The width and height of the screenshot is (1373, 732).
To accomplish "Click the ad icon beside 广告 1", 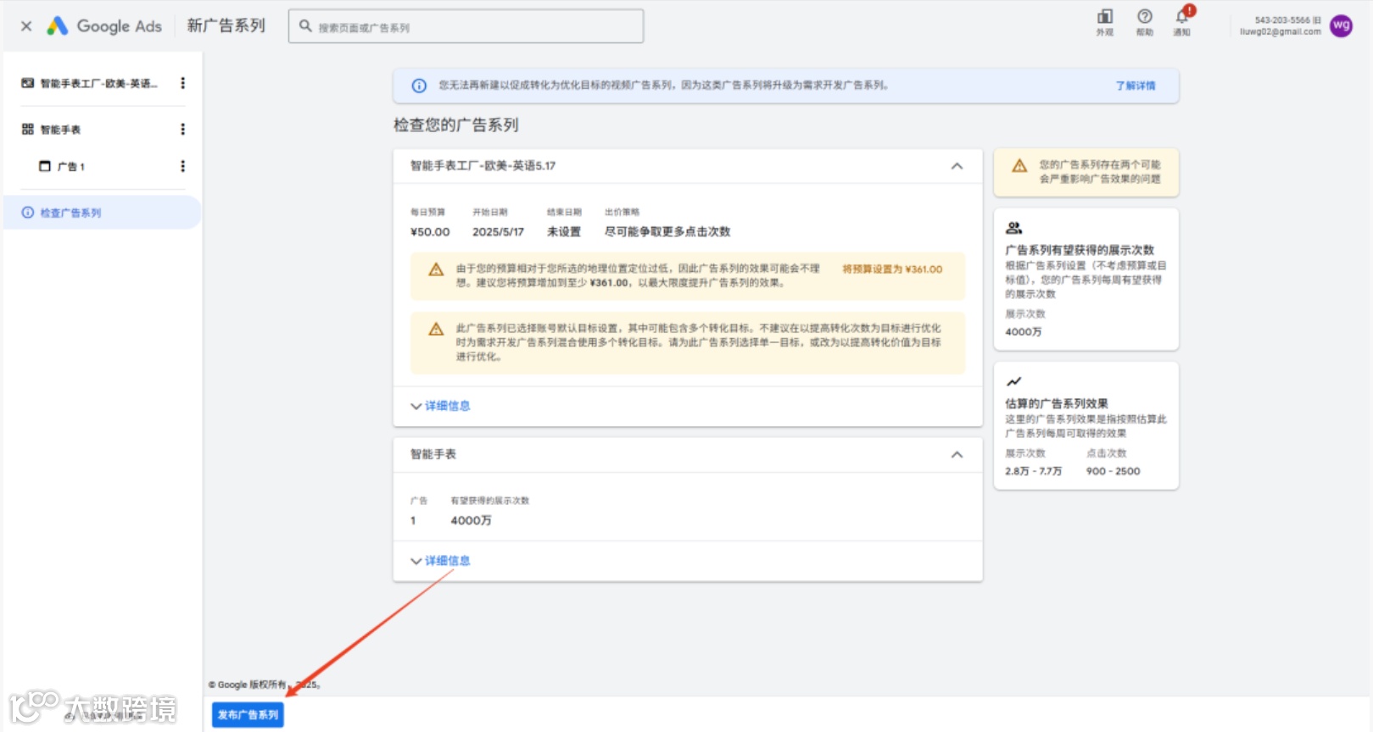I will (x=45, y=166).
